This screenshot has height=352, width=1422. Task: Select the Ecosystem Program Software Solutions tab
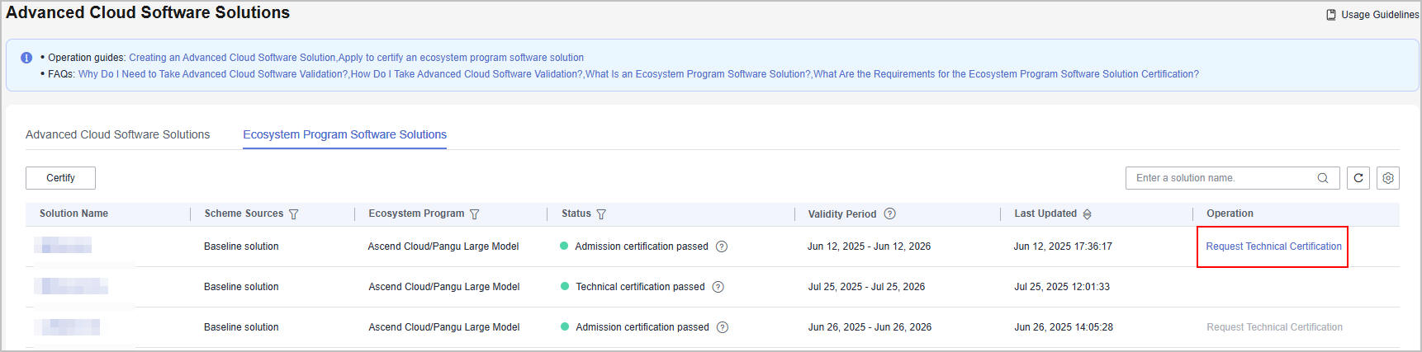pyautogui.click(x=344, y=134)
